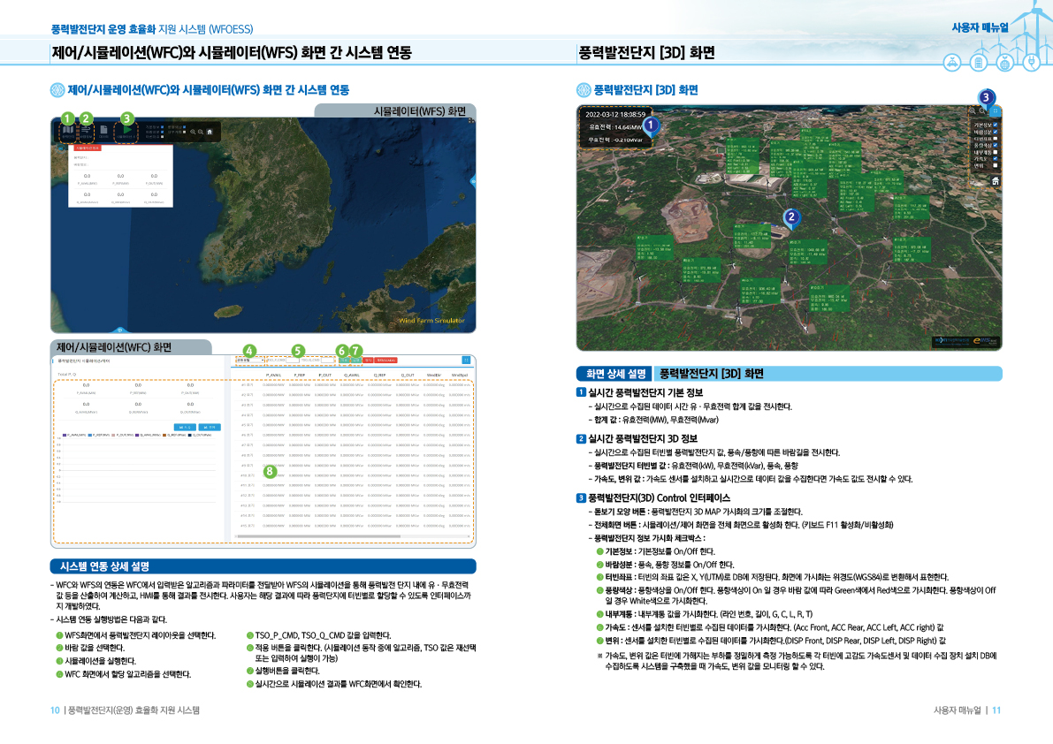Click the home icon on the 3D wind farm view

[x=996, y=181]
